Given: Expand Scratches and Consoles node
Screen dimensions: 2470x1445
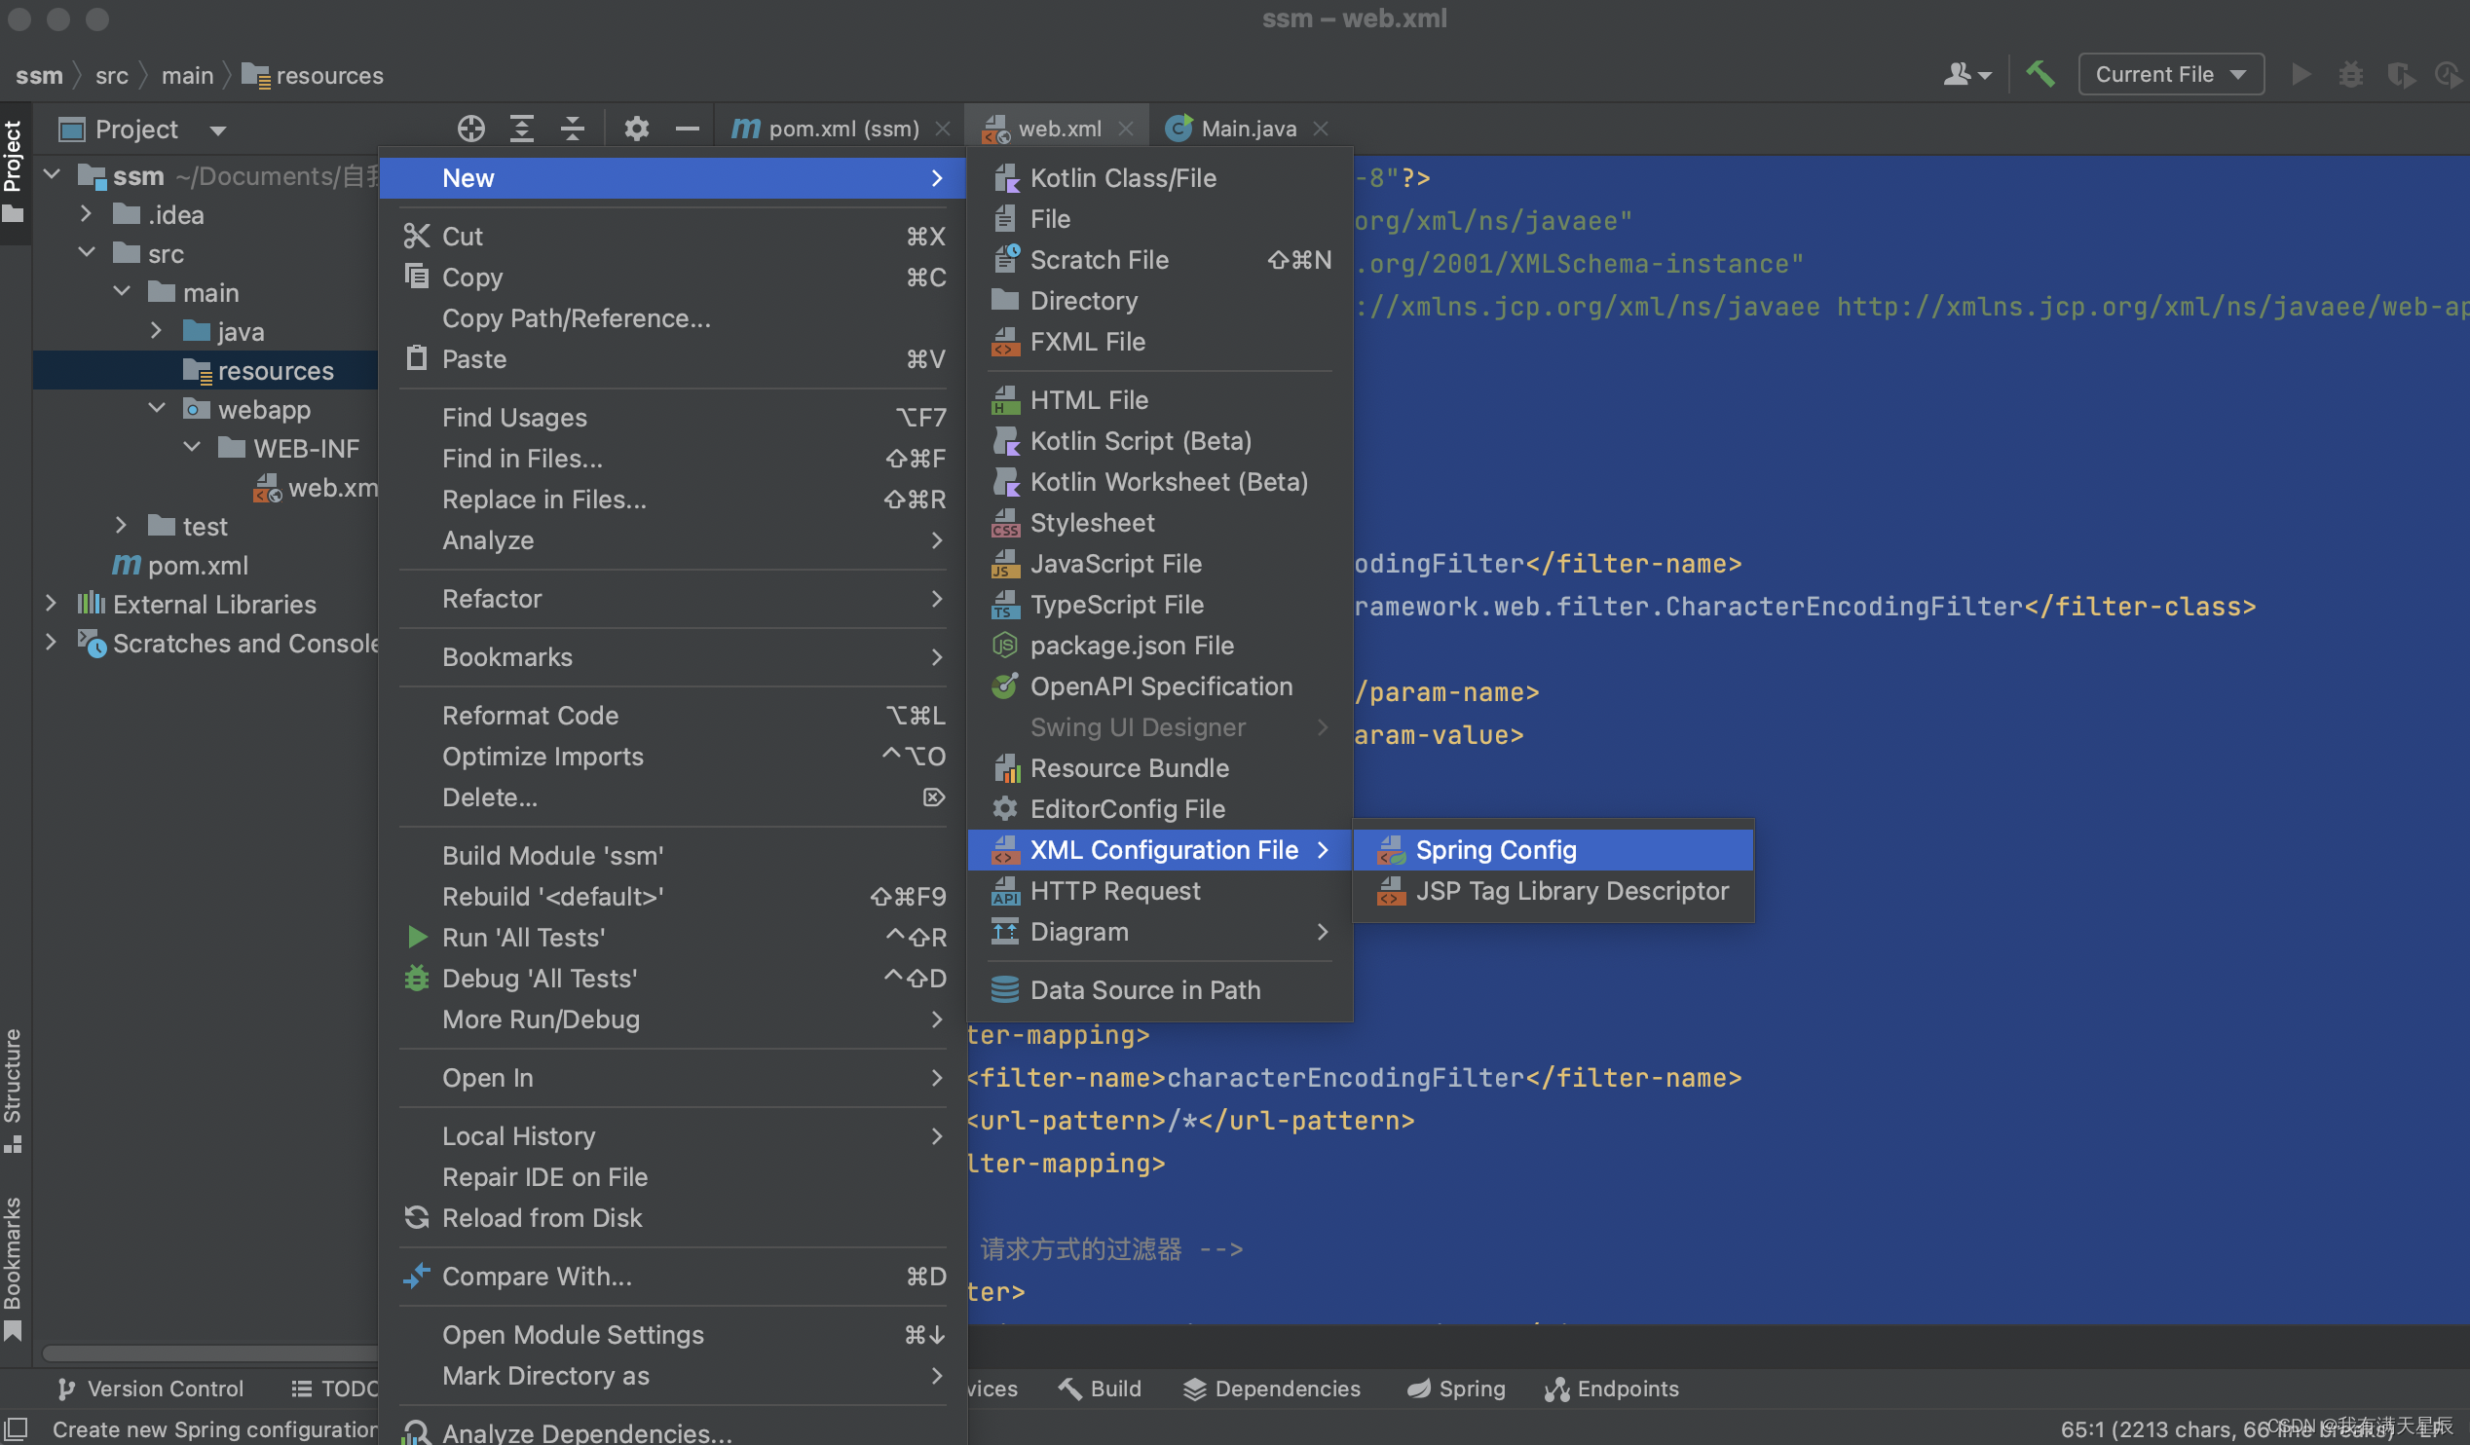Looking at the screenshot, I should pos(52,643).
